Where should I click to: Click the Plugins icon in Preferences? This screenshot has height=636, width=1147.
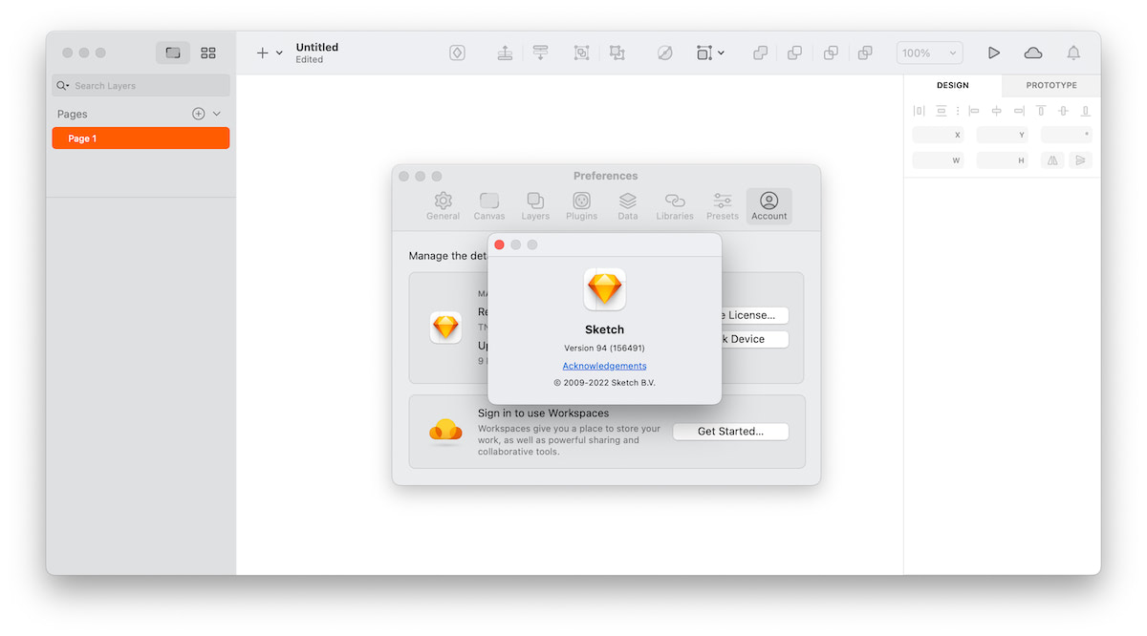pyautogui.click(x=581, y=205)
